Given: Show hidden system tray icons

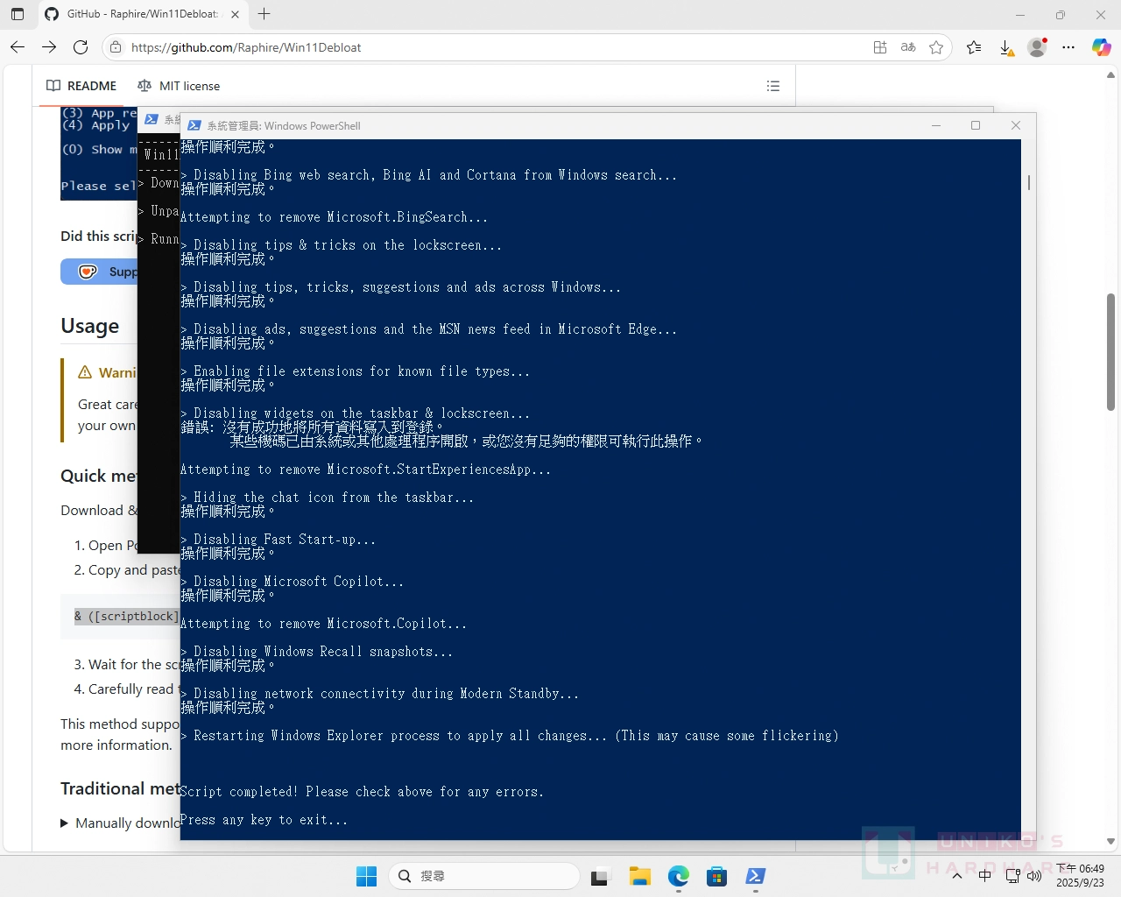Looking at the screenshot, I should pyautogui.click(x=957, y=876).
